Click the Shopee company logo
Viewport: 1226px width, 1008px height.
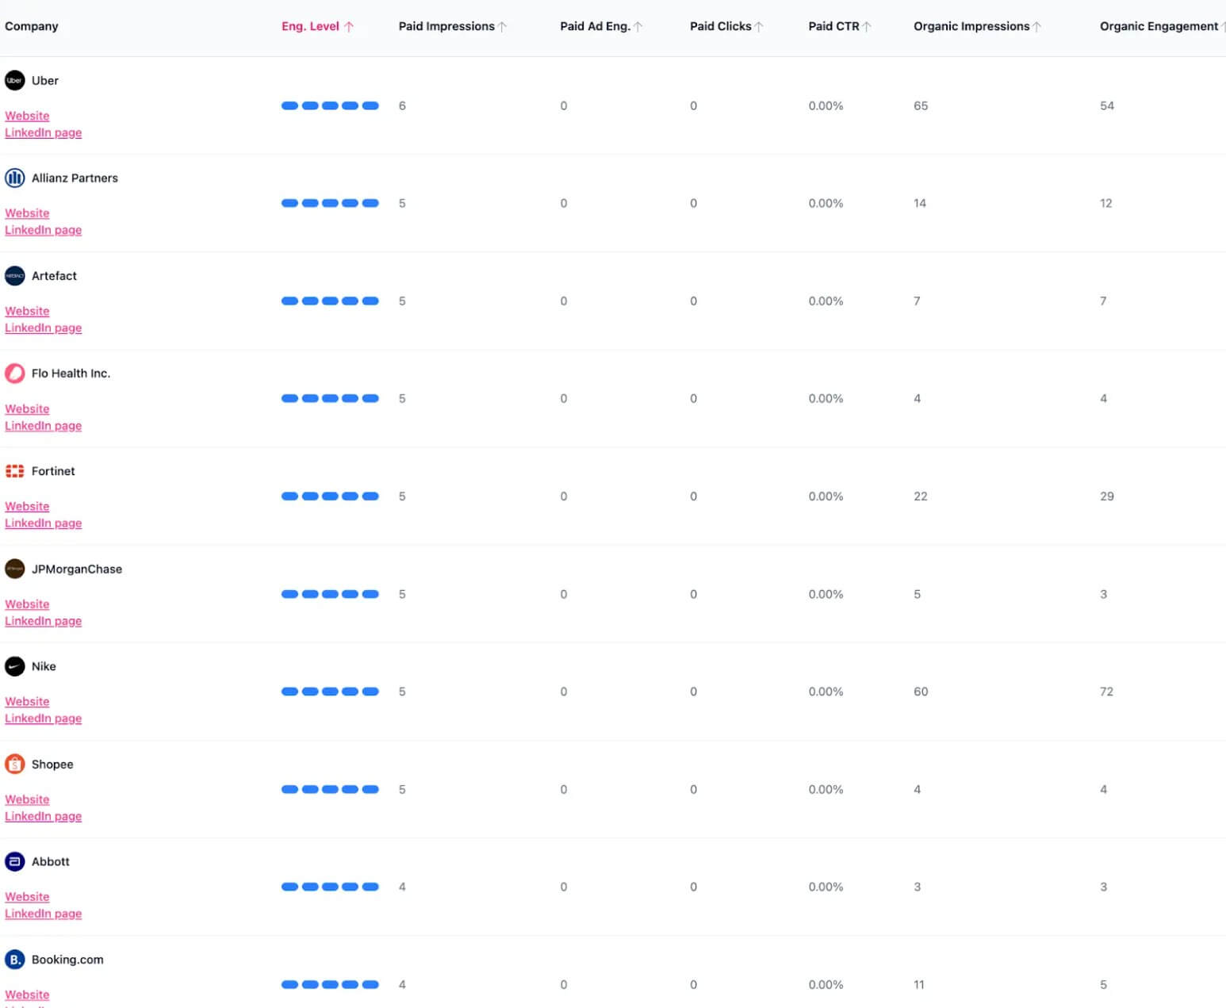point(15,764)
